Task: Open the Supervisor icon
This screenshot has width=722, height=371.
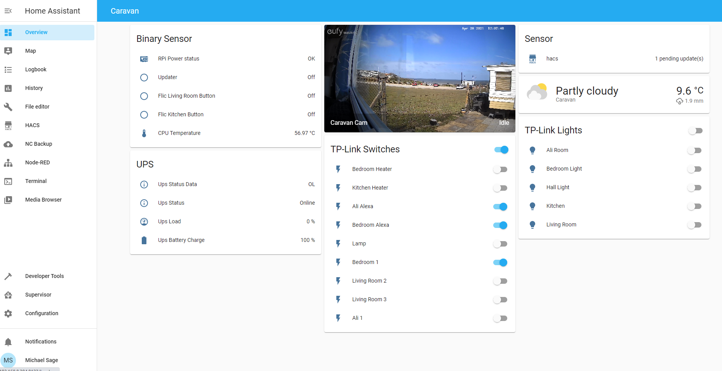Action: click(x=8, y=295)
